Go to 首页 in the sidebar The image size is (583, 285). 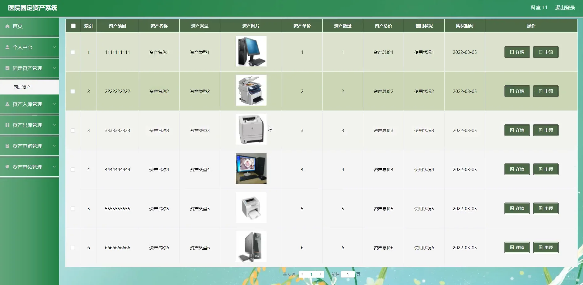pyautogui.click(x=30, y=26)
